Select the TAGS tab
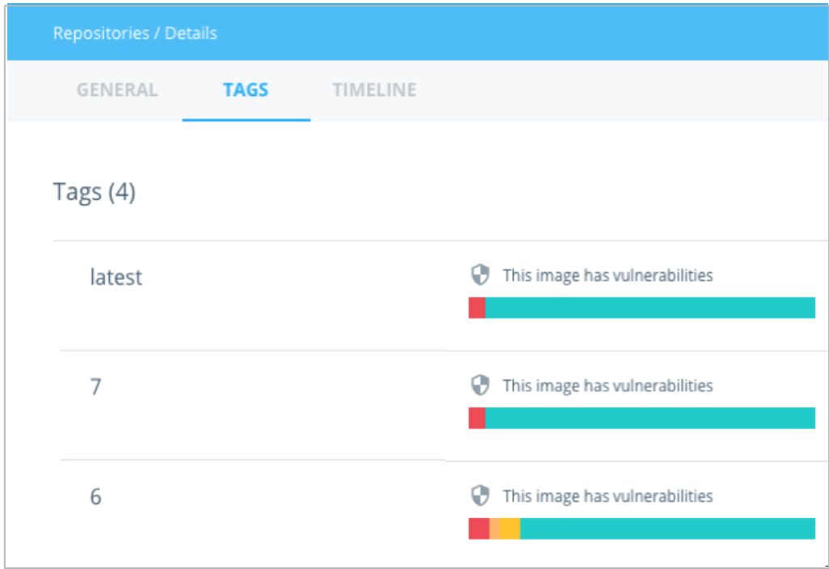Image resolution: width=829 pixels, height=569 pixels. tap(245, 90)
